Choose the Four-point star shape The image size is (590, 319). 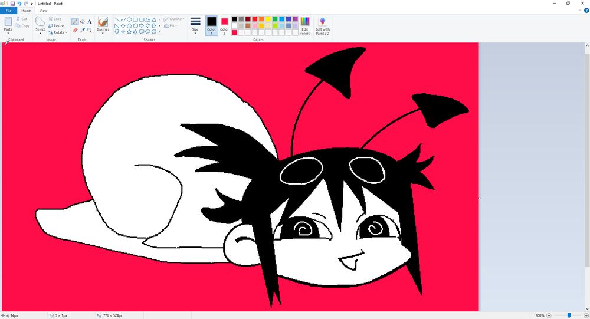(x=123, y=32)
